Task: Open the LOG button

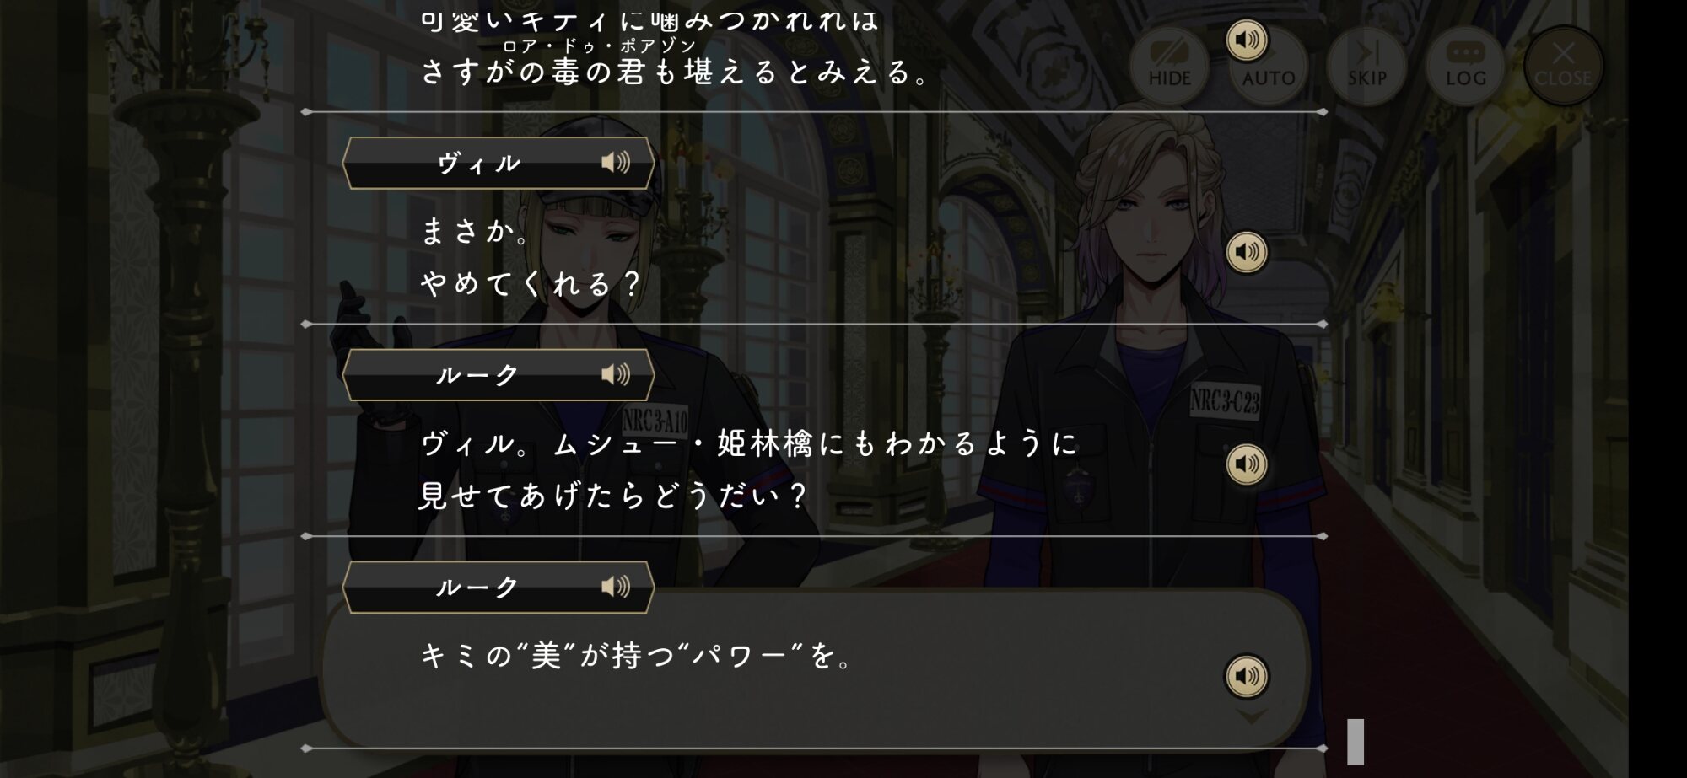Action: pyautogui.click(x=1465, y=66)
